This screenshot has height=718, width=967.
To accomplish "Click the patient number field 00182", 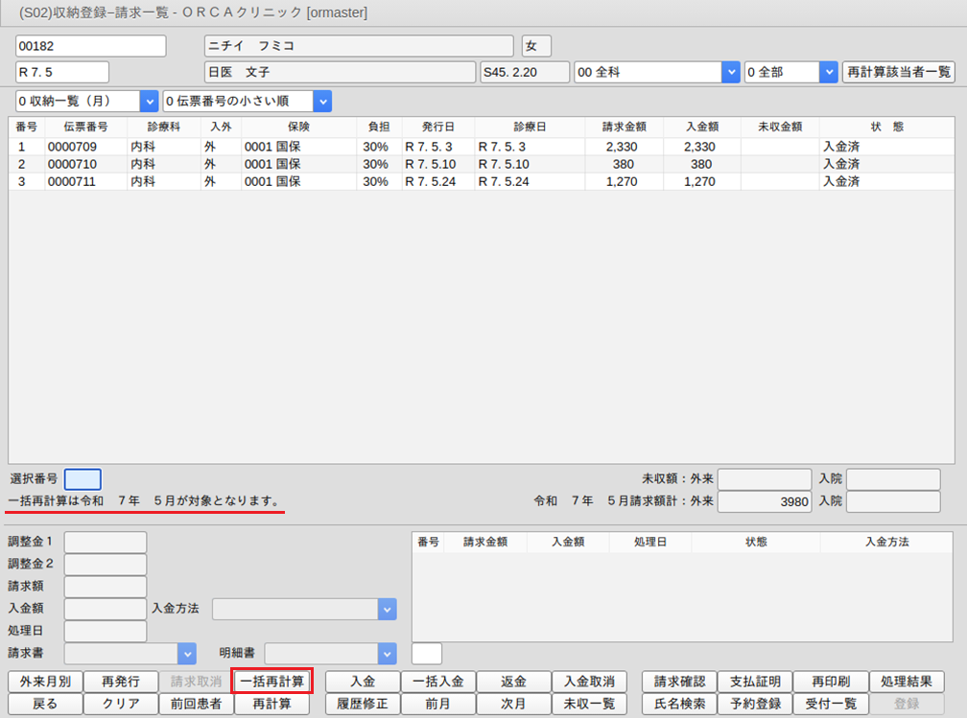I will (91, 46).
